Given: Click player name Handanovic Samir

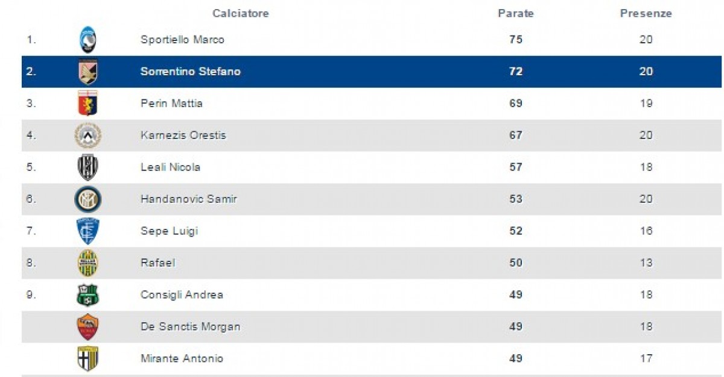Looking at the screenshot, I should 188,199.
